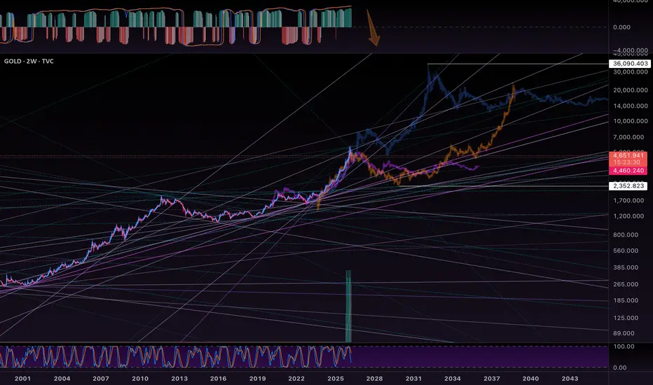Click the 2019 label on time axis
Screen dimensions: 653x385
click(257, 379)
